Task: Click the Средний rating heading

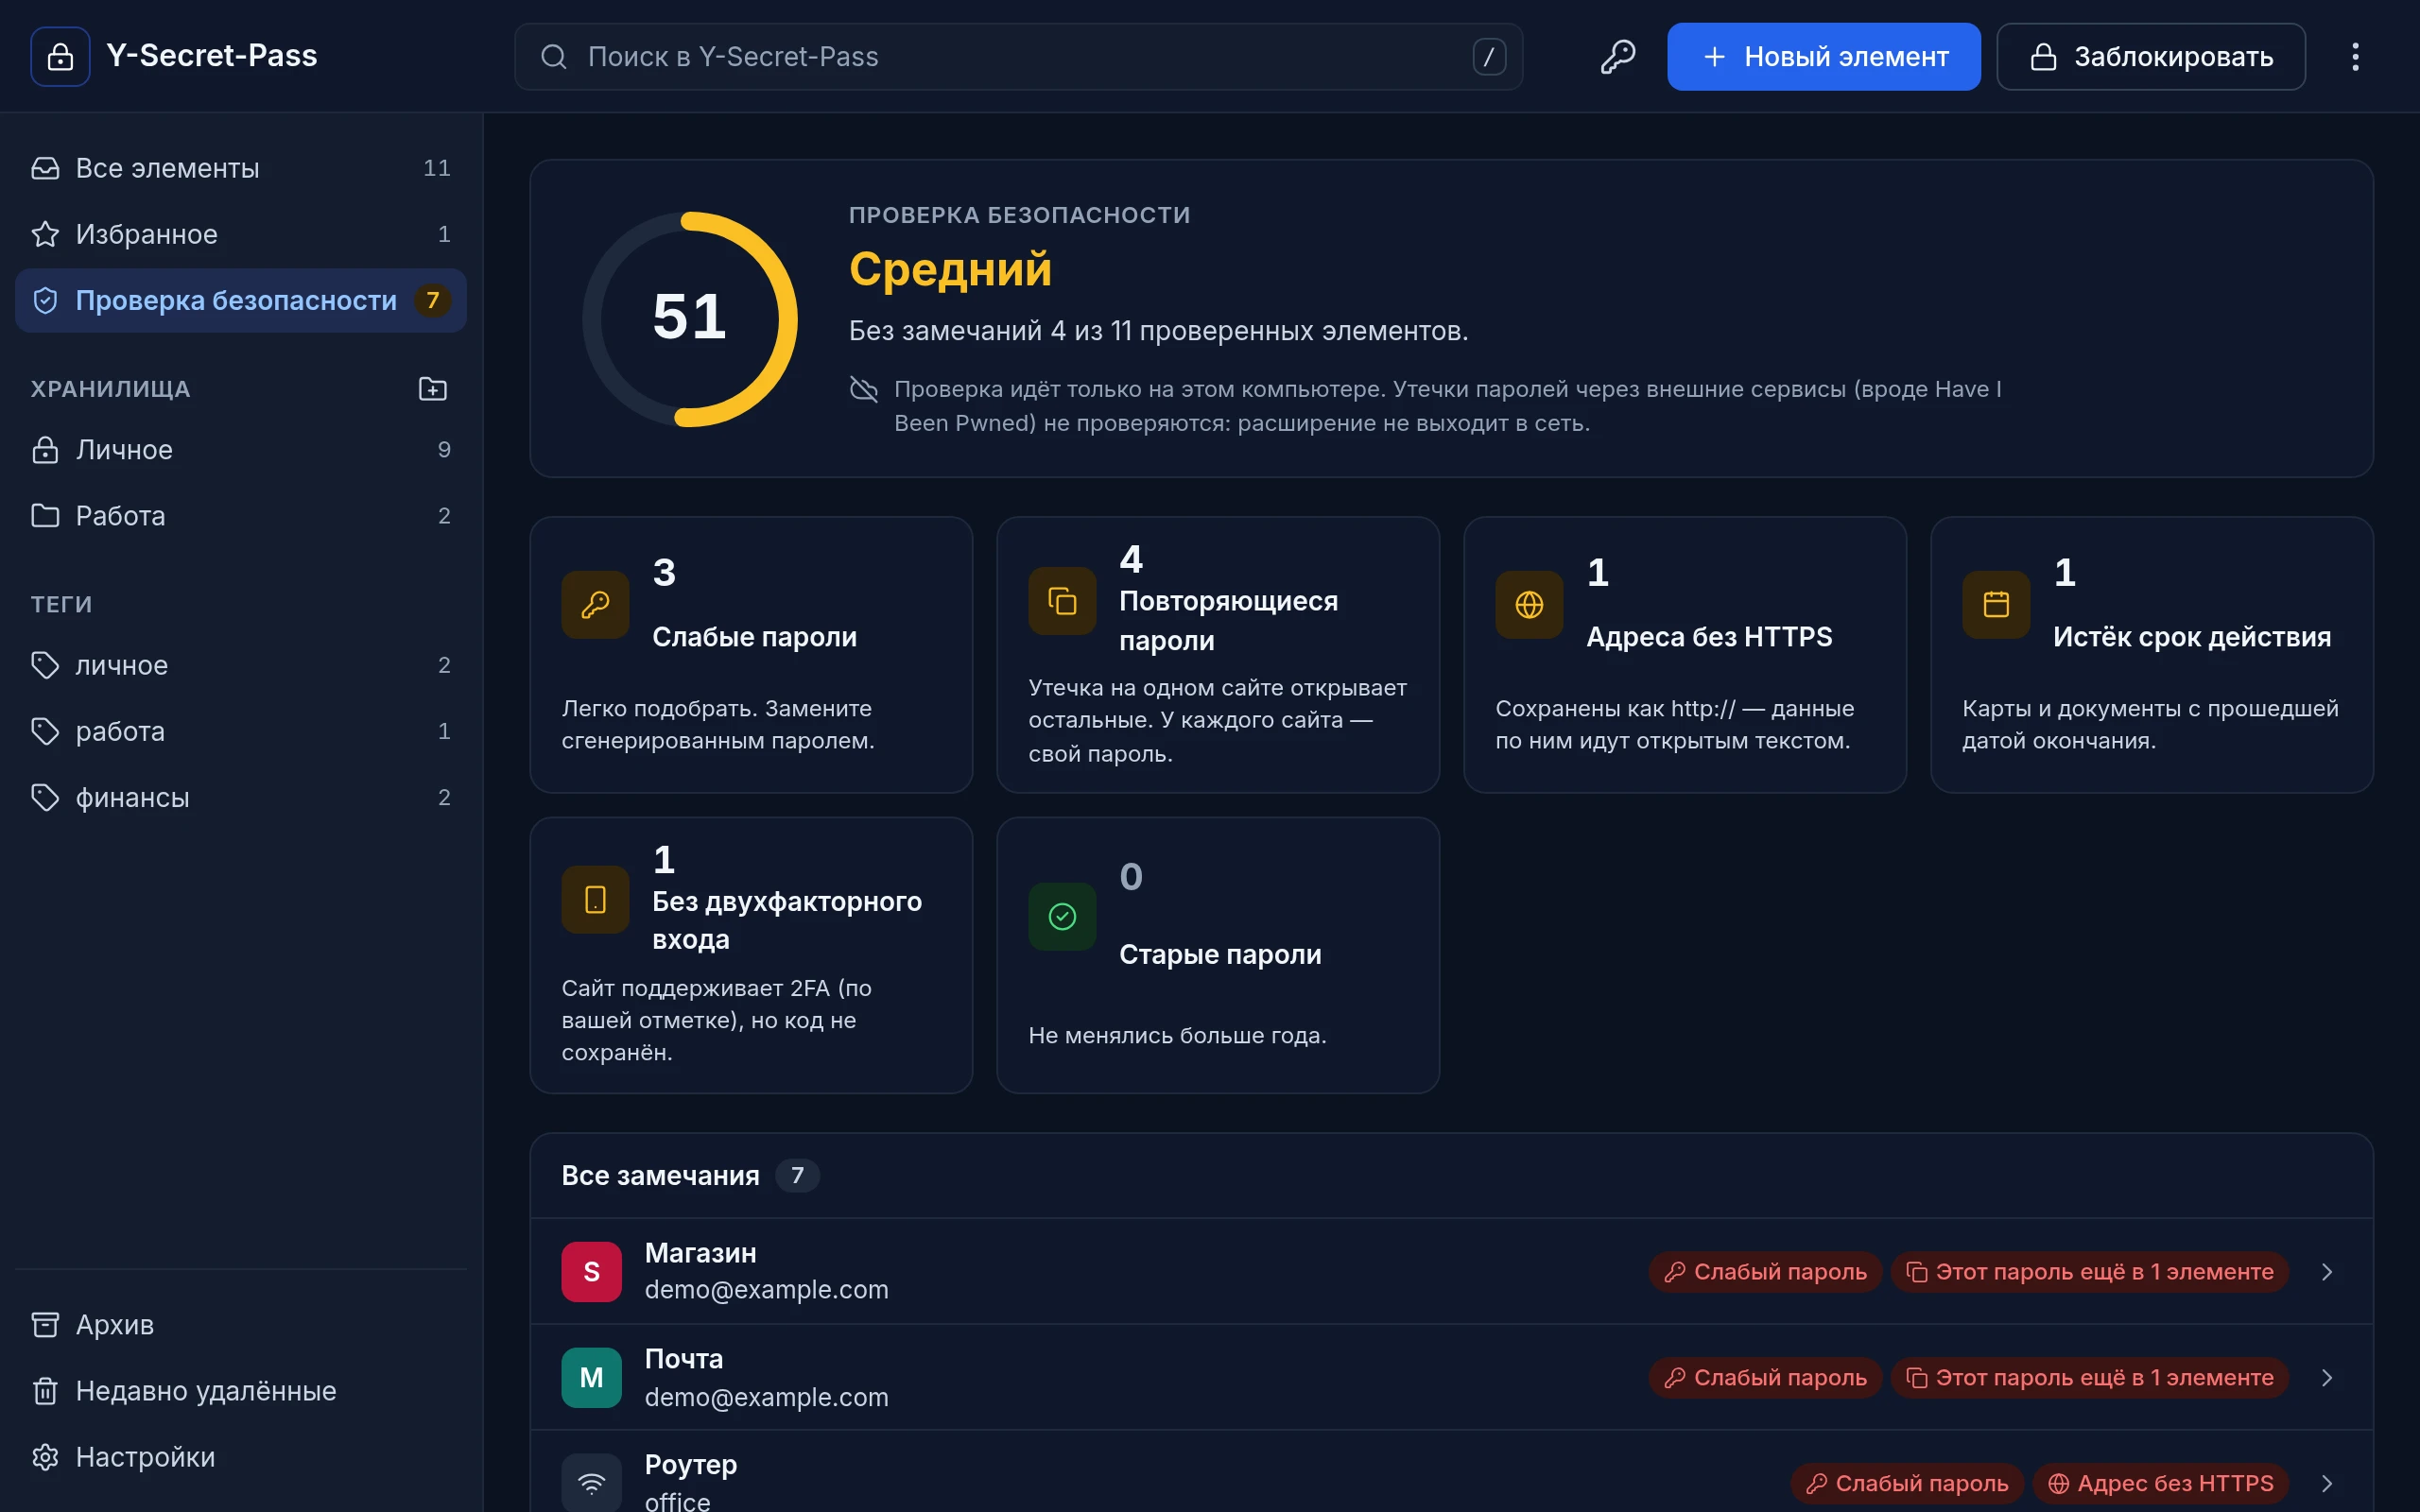Action: (950, 269)
